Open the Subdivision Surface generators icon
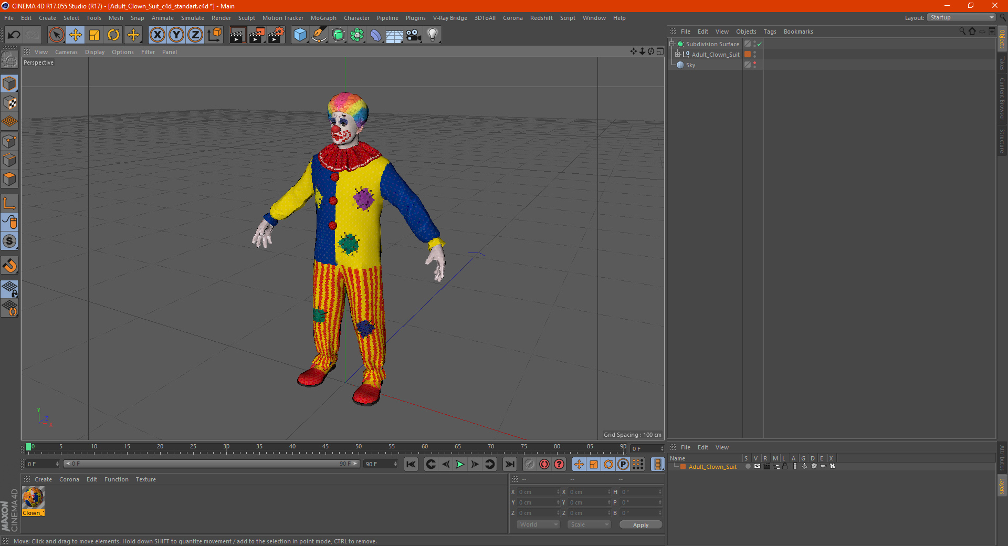The image size is (1008, 546). point(338,35)
